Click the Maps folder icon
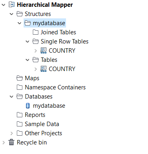The image size is (148, 154). coord(20,78)
